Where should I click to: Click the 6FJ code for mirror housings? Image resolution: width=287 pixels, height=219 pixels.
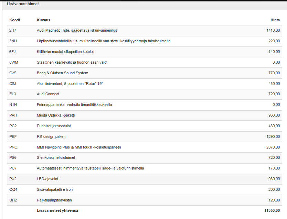tap(13, 52)
